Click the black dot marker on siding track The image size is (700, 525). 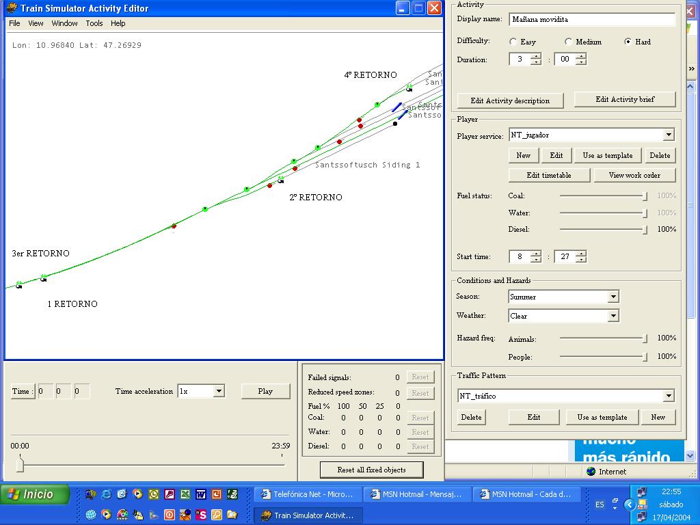pos(394,124)
